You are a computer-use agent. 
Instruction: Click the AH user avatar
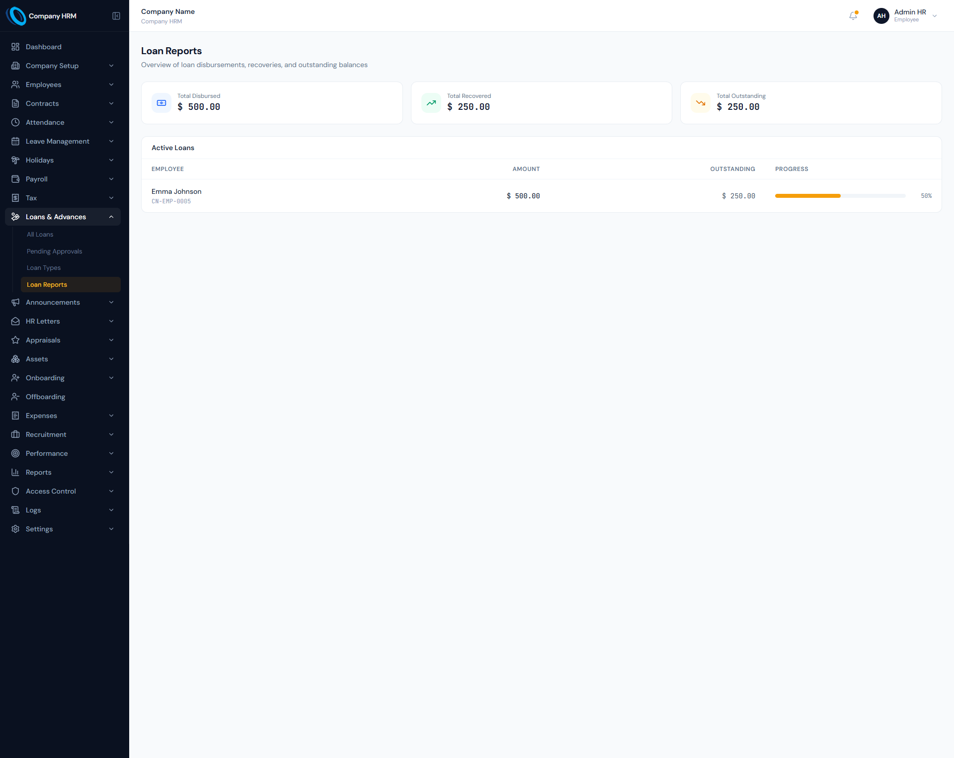(881, 16)
